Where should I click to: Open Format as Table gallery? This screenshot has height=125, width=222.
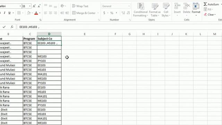155,10
